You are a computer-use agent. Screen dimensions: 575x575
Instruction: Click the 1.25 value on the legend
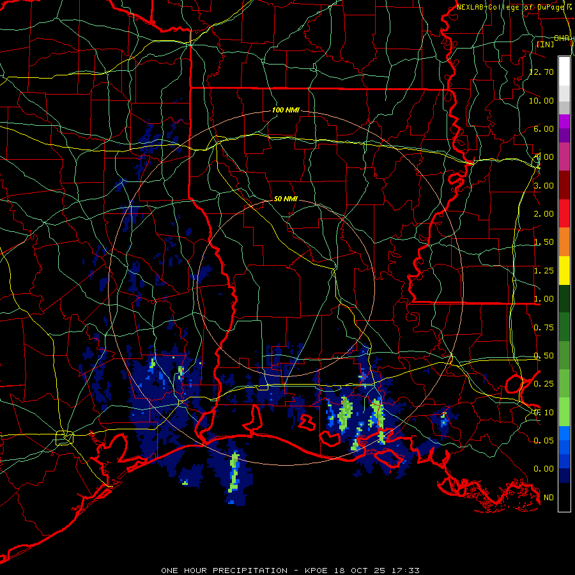pos(544,271)
